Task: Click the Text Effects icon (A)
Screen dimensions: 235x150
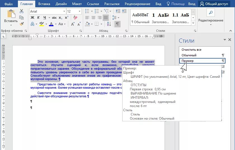Action: click(x=32, y=24)
